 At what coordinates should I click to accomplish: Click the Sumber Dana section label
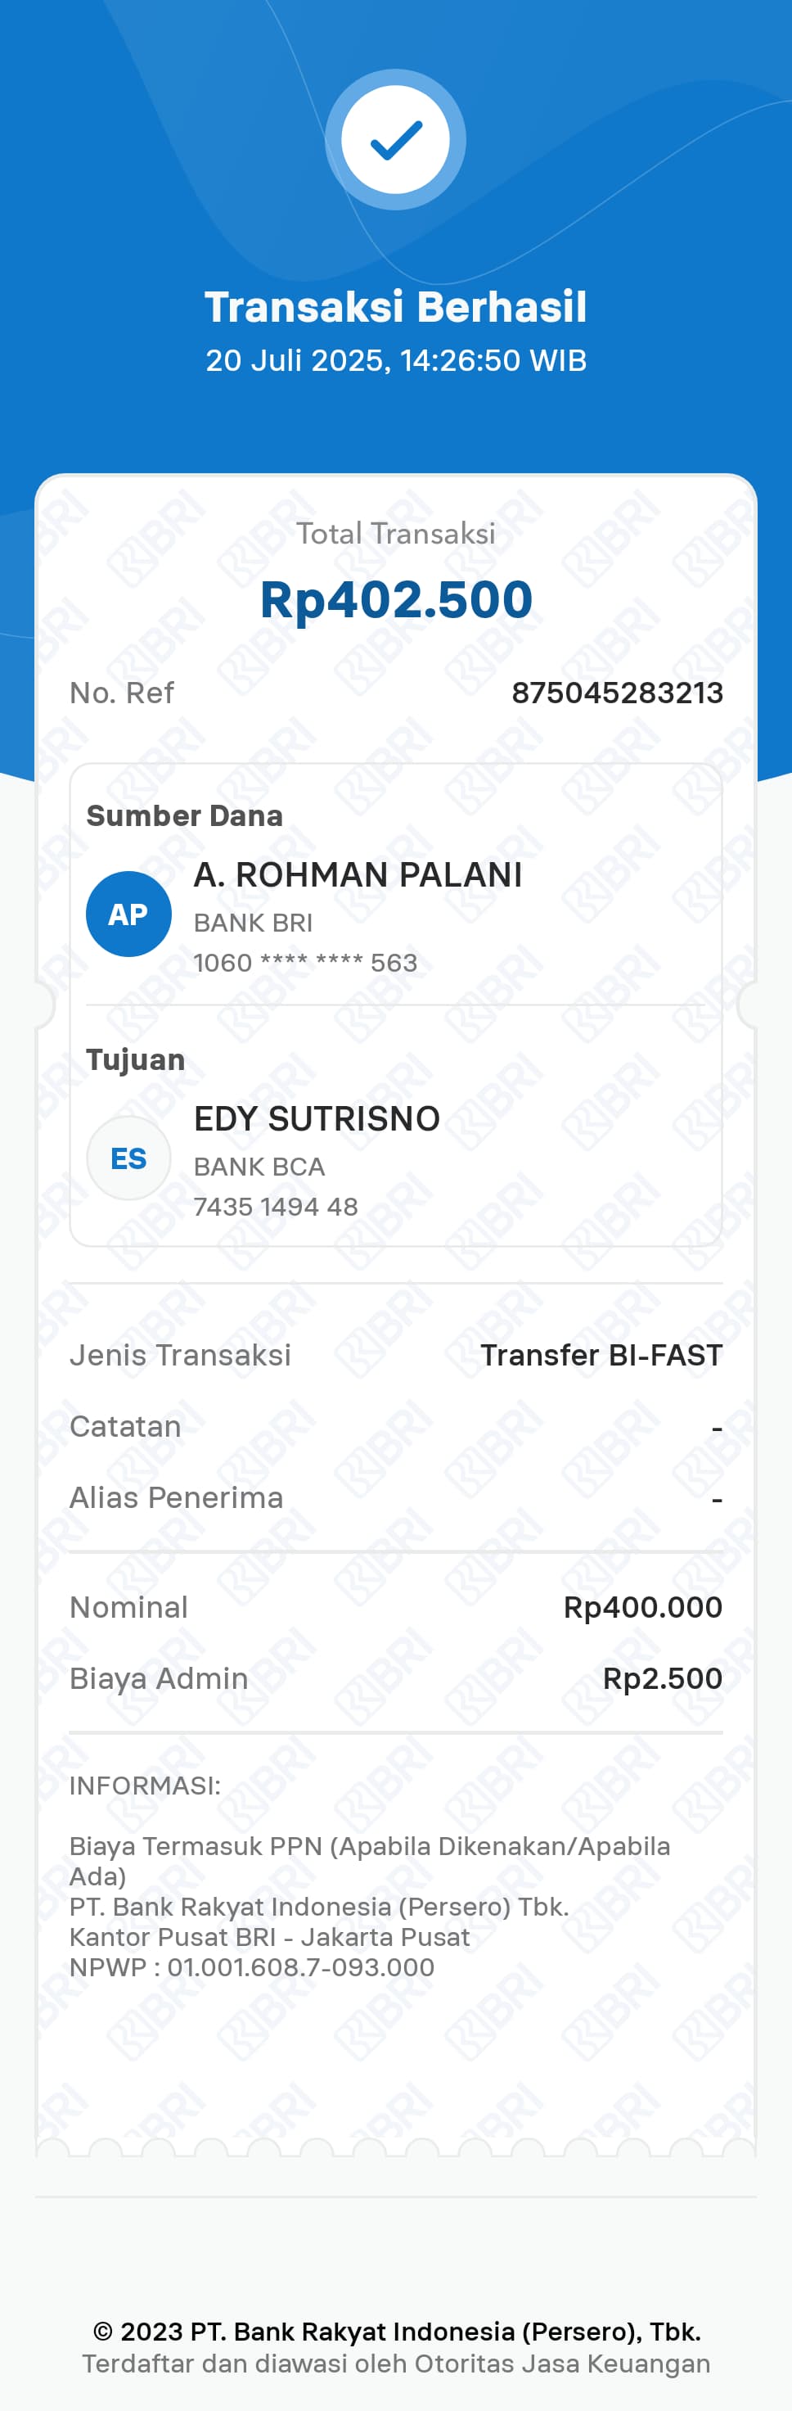(184, 815)
